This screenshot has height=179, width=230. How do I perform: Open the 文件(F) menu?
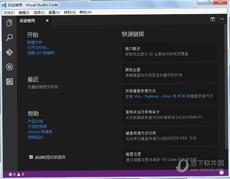point(9,13)
